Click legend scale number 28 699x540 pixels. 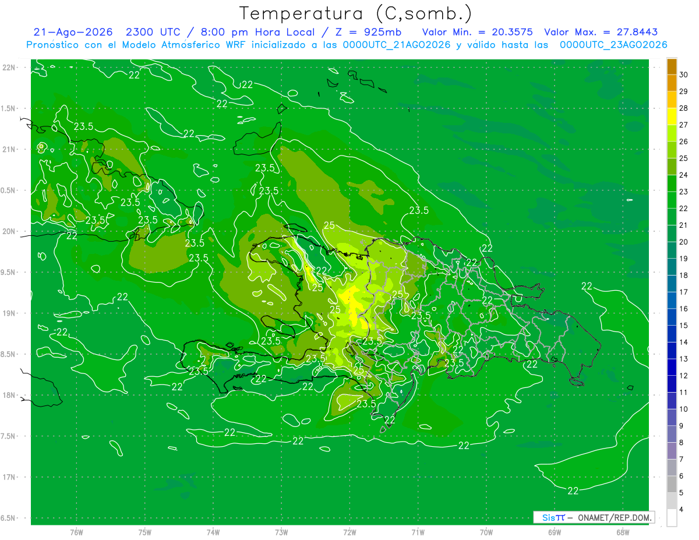[684, 108]
